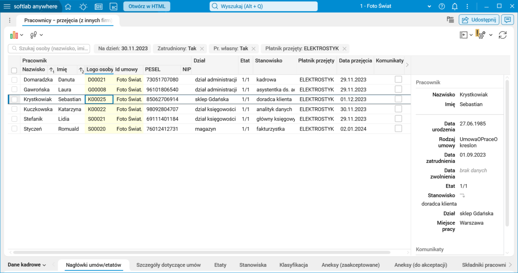Select the Gawrońska row checkbox

point(14,90)
